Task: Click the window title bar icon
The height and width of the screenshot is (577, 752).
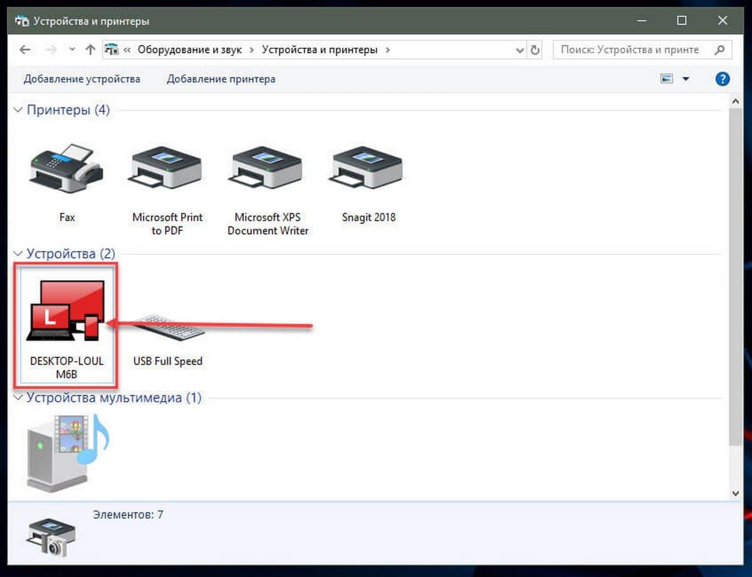Action: coord(21,21)
